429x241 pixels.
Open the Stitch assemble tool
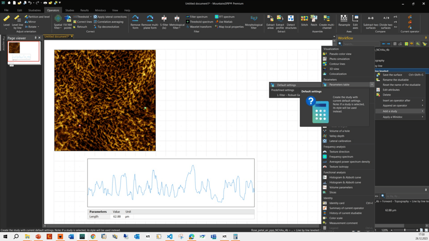pyautogui.click(x=304, y=21)
